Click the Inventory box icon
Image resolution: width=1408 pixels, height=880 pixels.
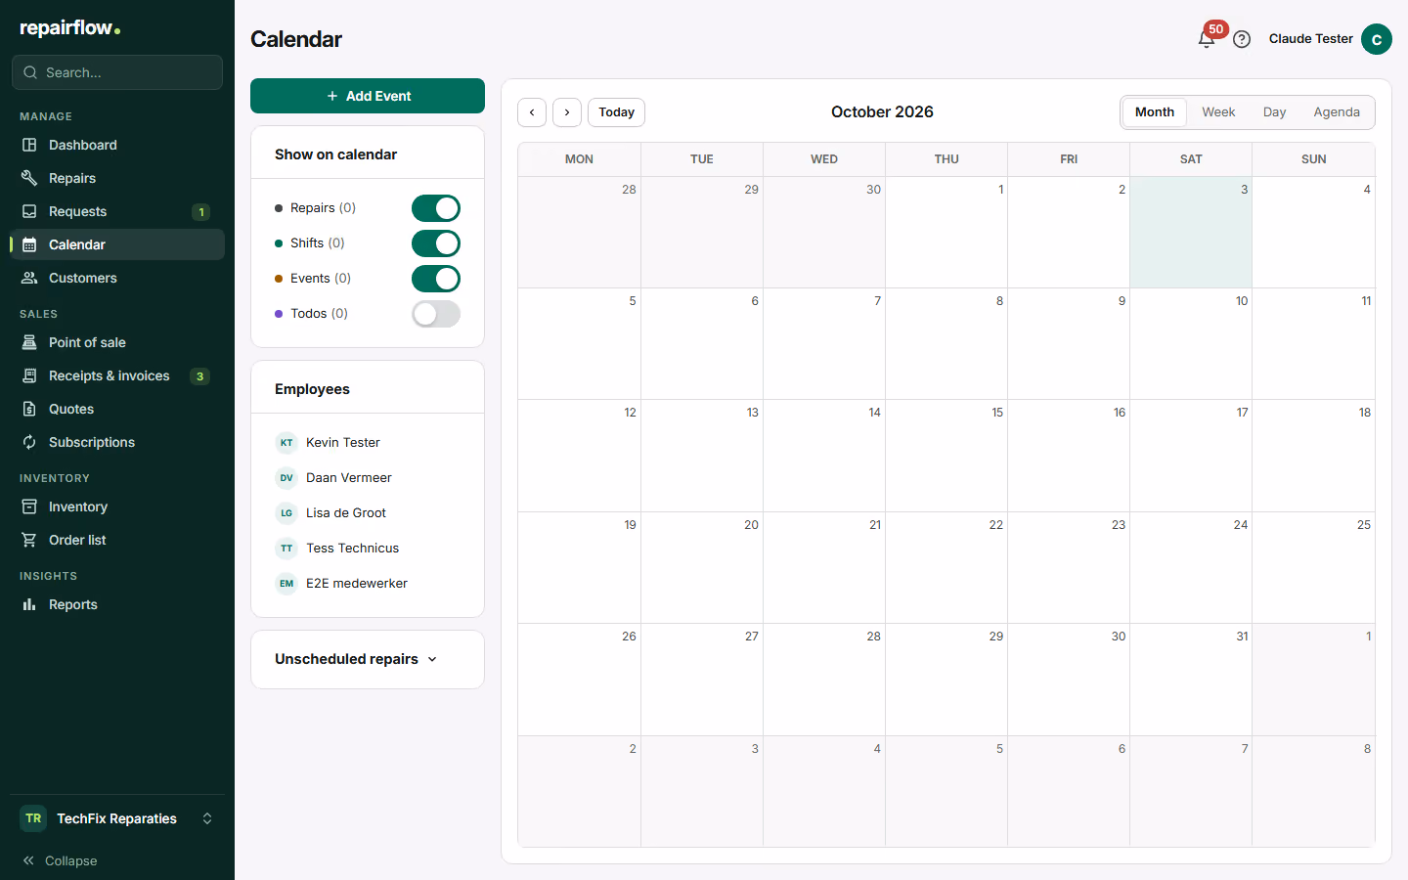(x=29, y=506)
